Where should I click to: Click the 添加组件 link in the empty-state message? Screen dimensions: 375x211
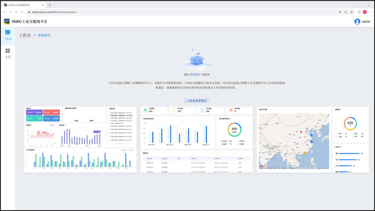point(195,75)
